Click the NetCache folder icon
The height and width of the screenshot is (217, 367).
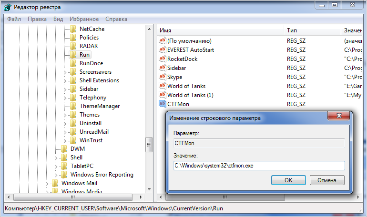click(x=73, y=29)
